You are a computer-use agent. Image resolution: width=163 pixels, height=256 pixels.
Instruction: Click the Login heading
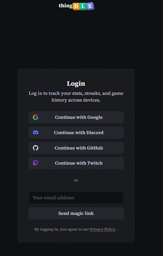point(76,84)
